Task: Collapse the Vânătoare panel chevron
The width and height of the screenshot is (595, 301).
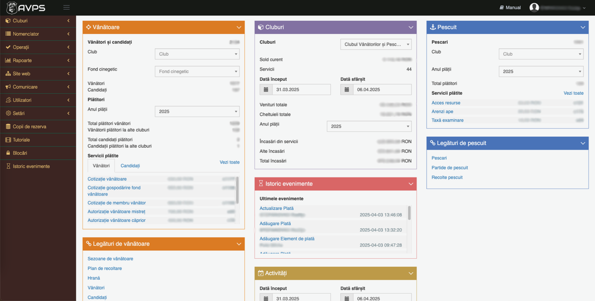Action: coord(238,27)
